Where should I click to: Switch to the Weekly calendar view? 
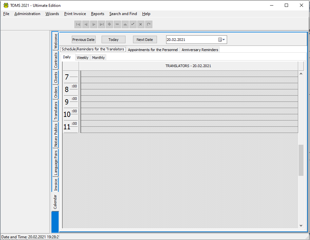click(83, 57)
